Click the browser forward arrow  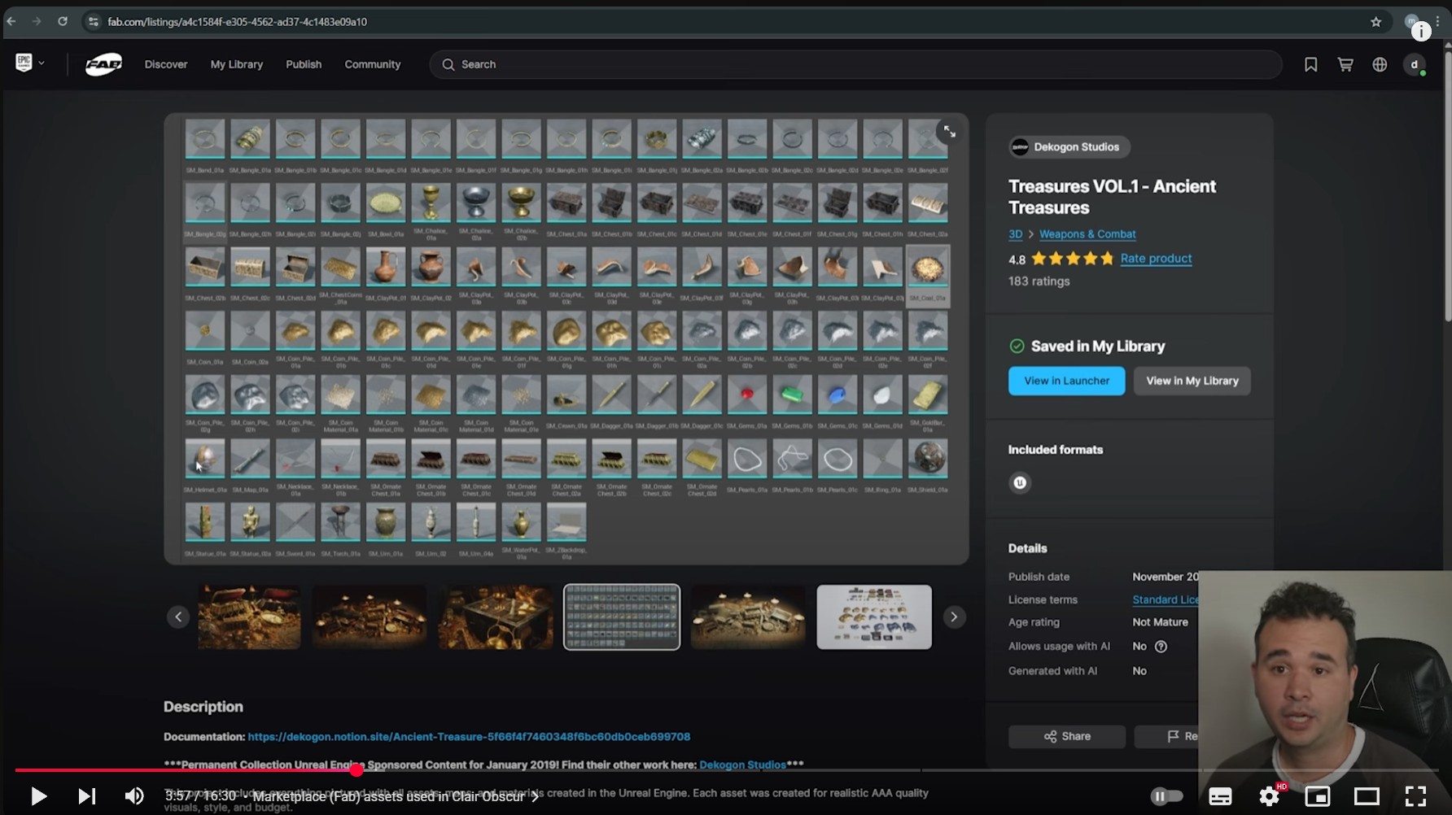click(37, 22)
